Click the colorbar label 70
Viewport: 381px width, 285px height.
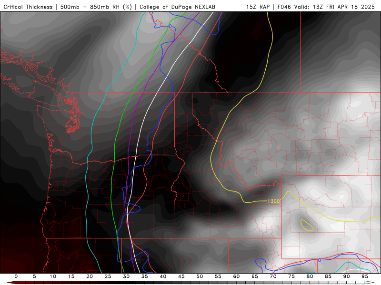click(273, 276)
